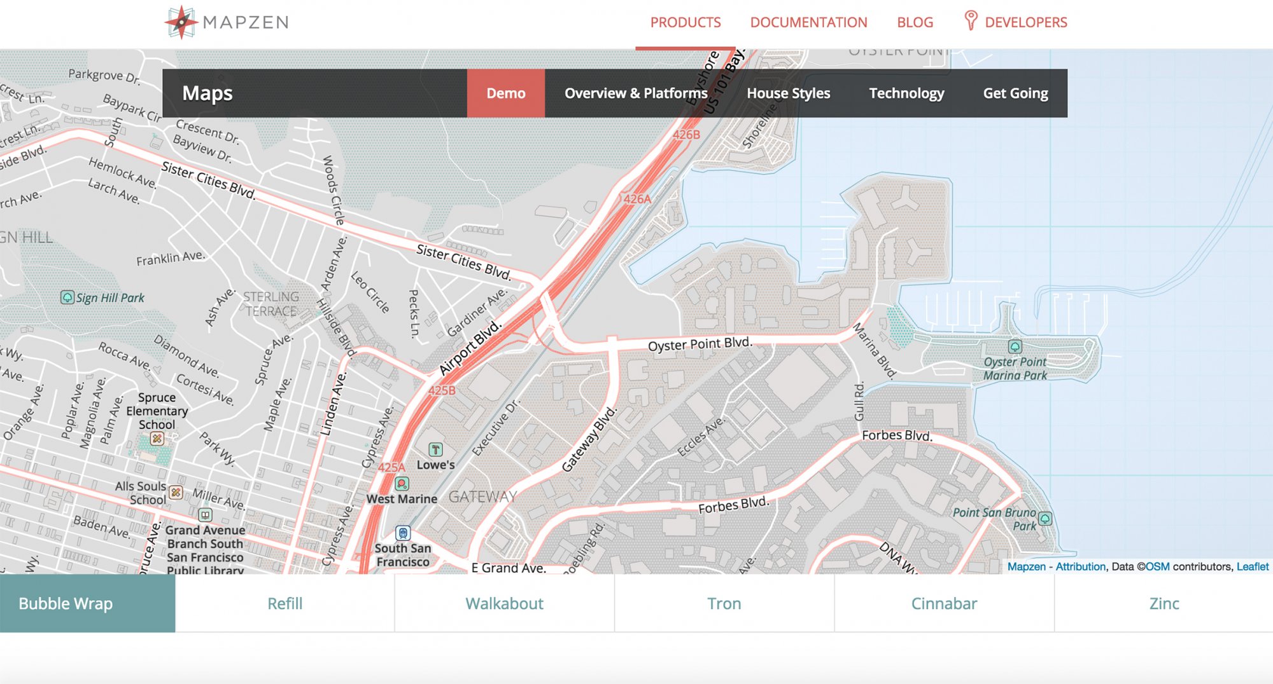Click the Airport Blvd. label
Viewport: 1273px width, 684px height.
pyautogui.click(x=470, y=348)
